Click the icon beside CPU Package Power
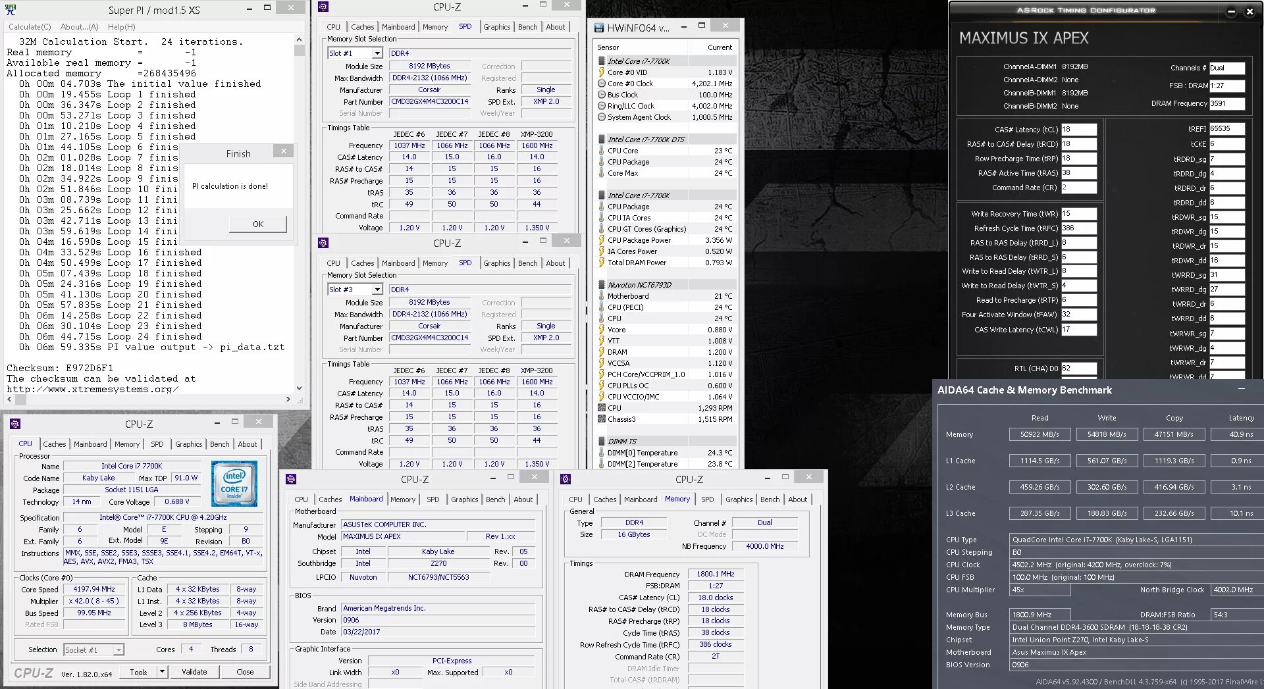The height and width of the screenshot is (689, 1264). point(602,240)
